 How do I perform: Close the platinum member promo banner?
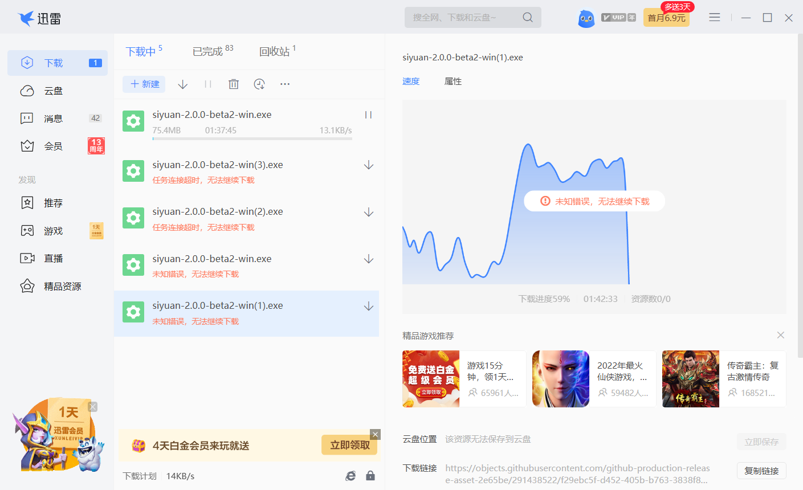point(375,434)
